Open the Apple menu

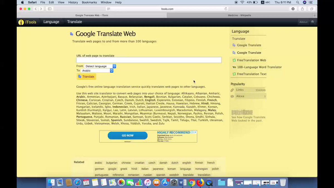(x=22, y=2)
